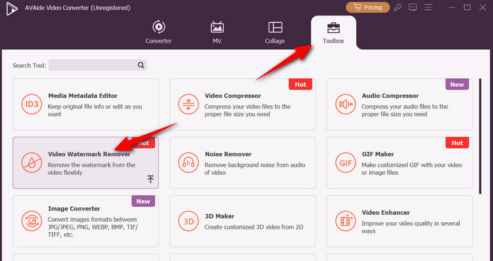The image size is (493, 261).
Task: Click the Video Compressor icon
Action: click(x=187, y=104)
